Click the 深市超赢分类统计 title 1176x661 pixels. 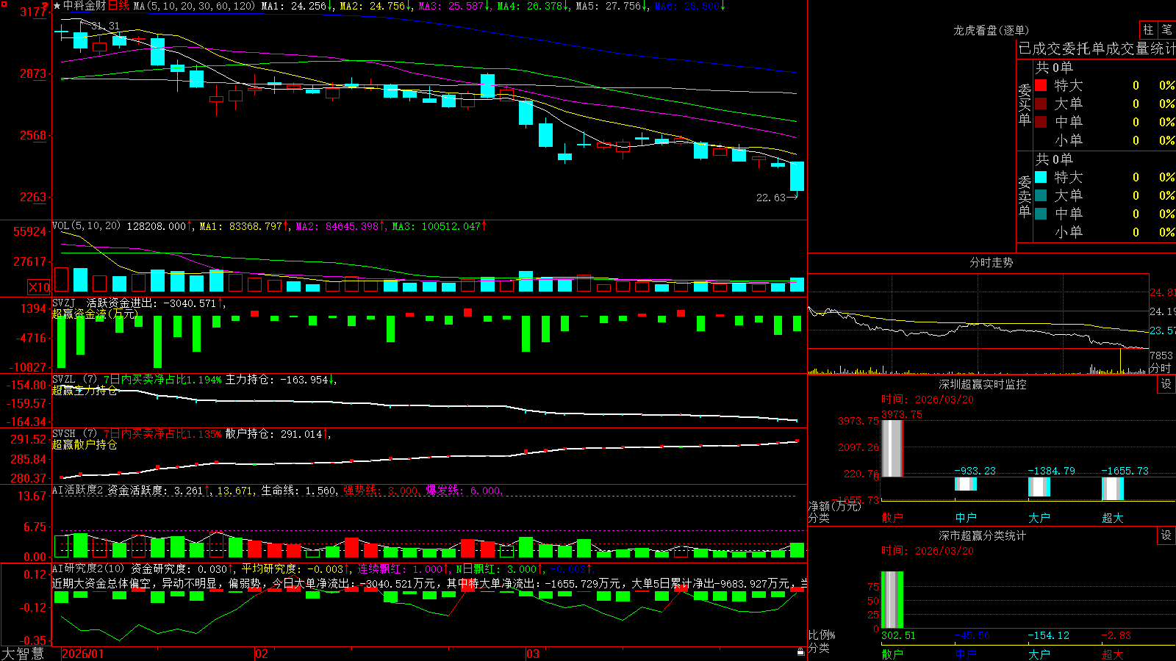click(x=982, y=535)
